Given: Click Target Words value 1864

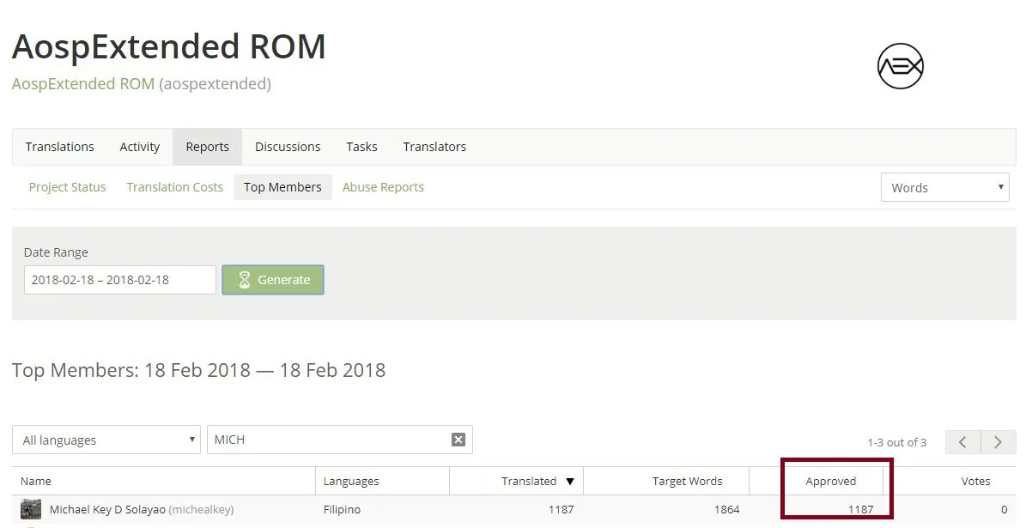Looking at the screenshot, I should [726, 509].
